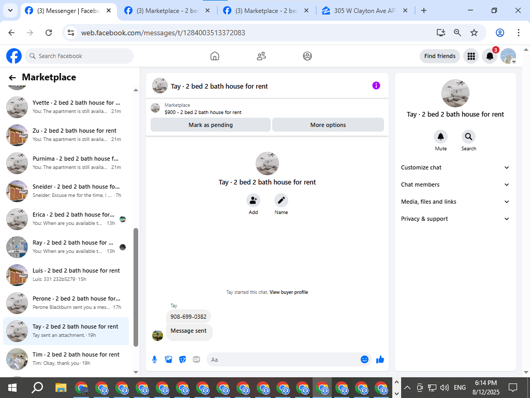530x398 pixels.
Task: Open the Sneider conversation
Action: [66, 191]
